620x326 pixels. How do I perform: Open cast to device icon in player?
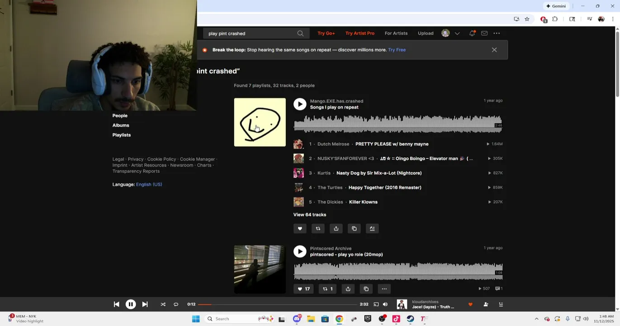click(x=376, y=305)
